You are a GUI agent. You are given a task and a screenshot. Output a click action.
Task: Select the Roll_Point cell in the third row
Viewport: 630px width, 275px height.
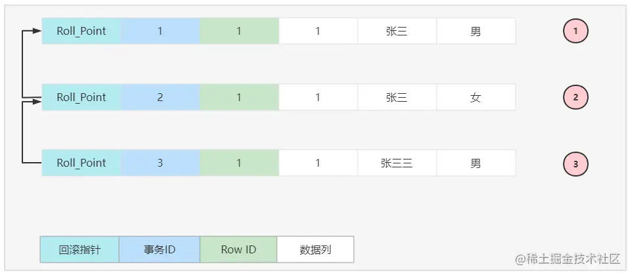coord(81,163)
